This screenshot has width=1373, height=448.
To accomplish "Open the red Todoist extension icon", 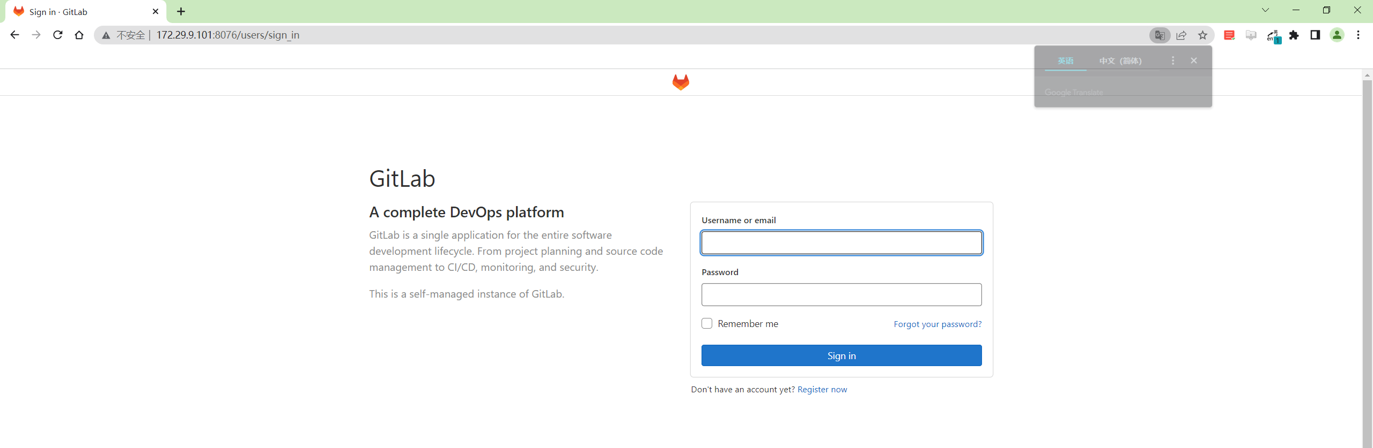I will (1229, 35).
